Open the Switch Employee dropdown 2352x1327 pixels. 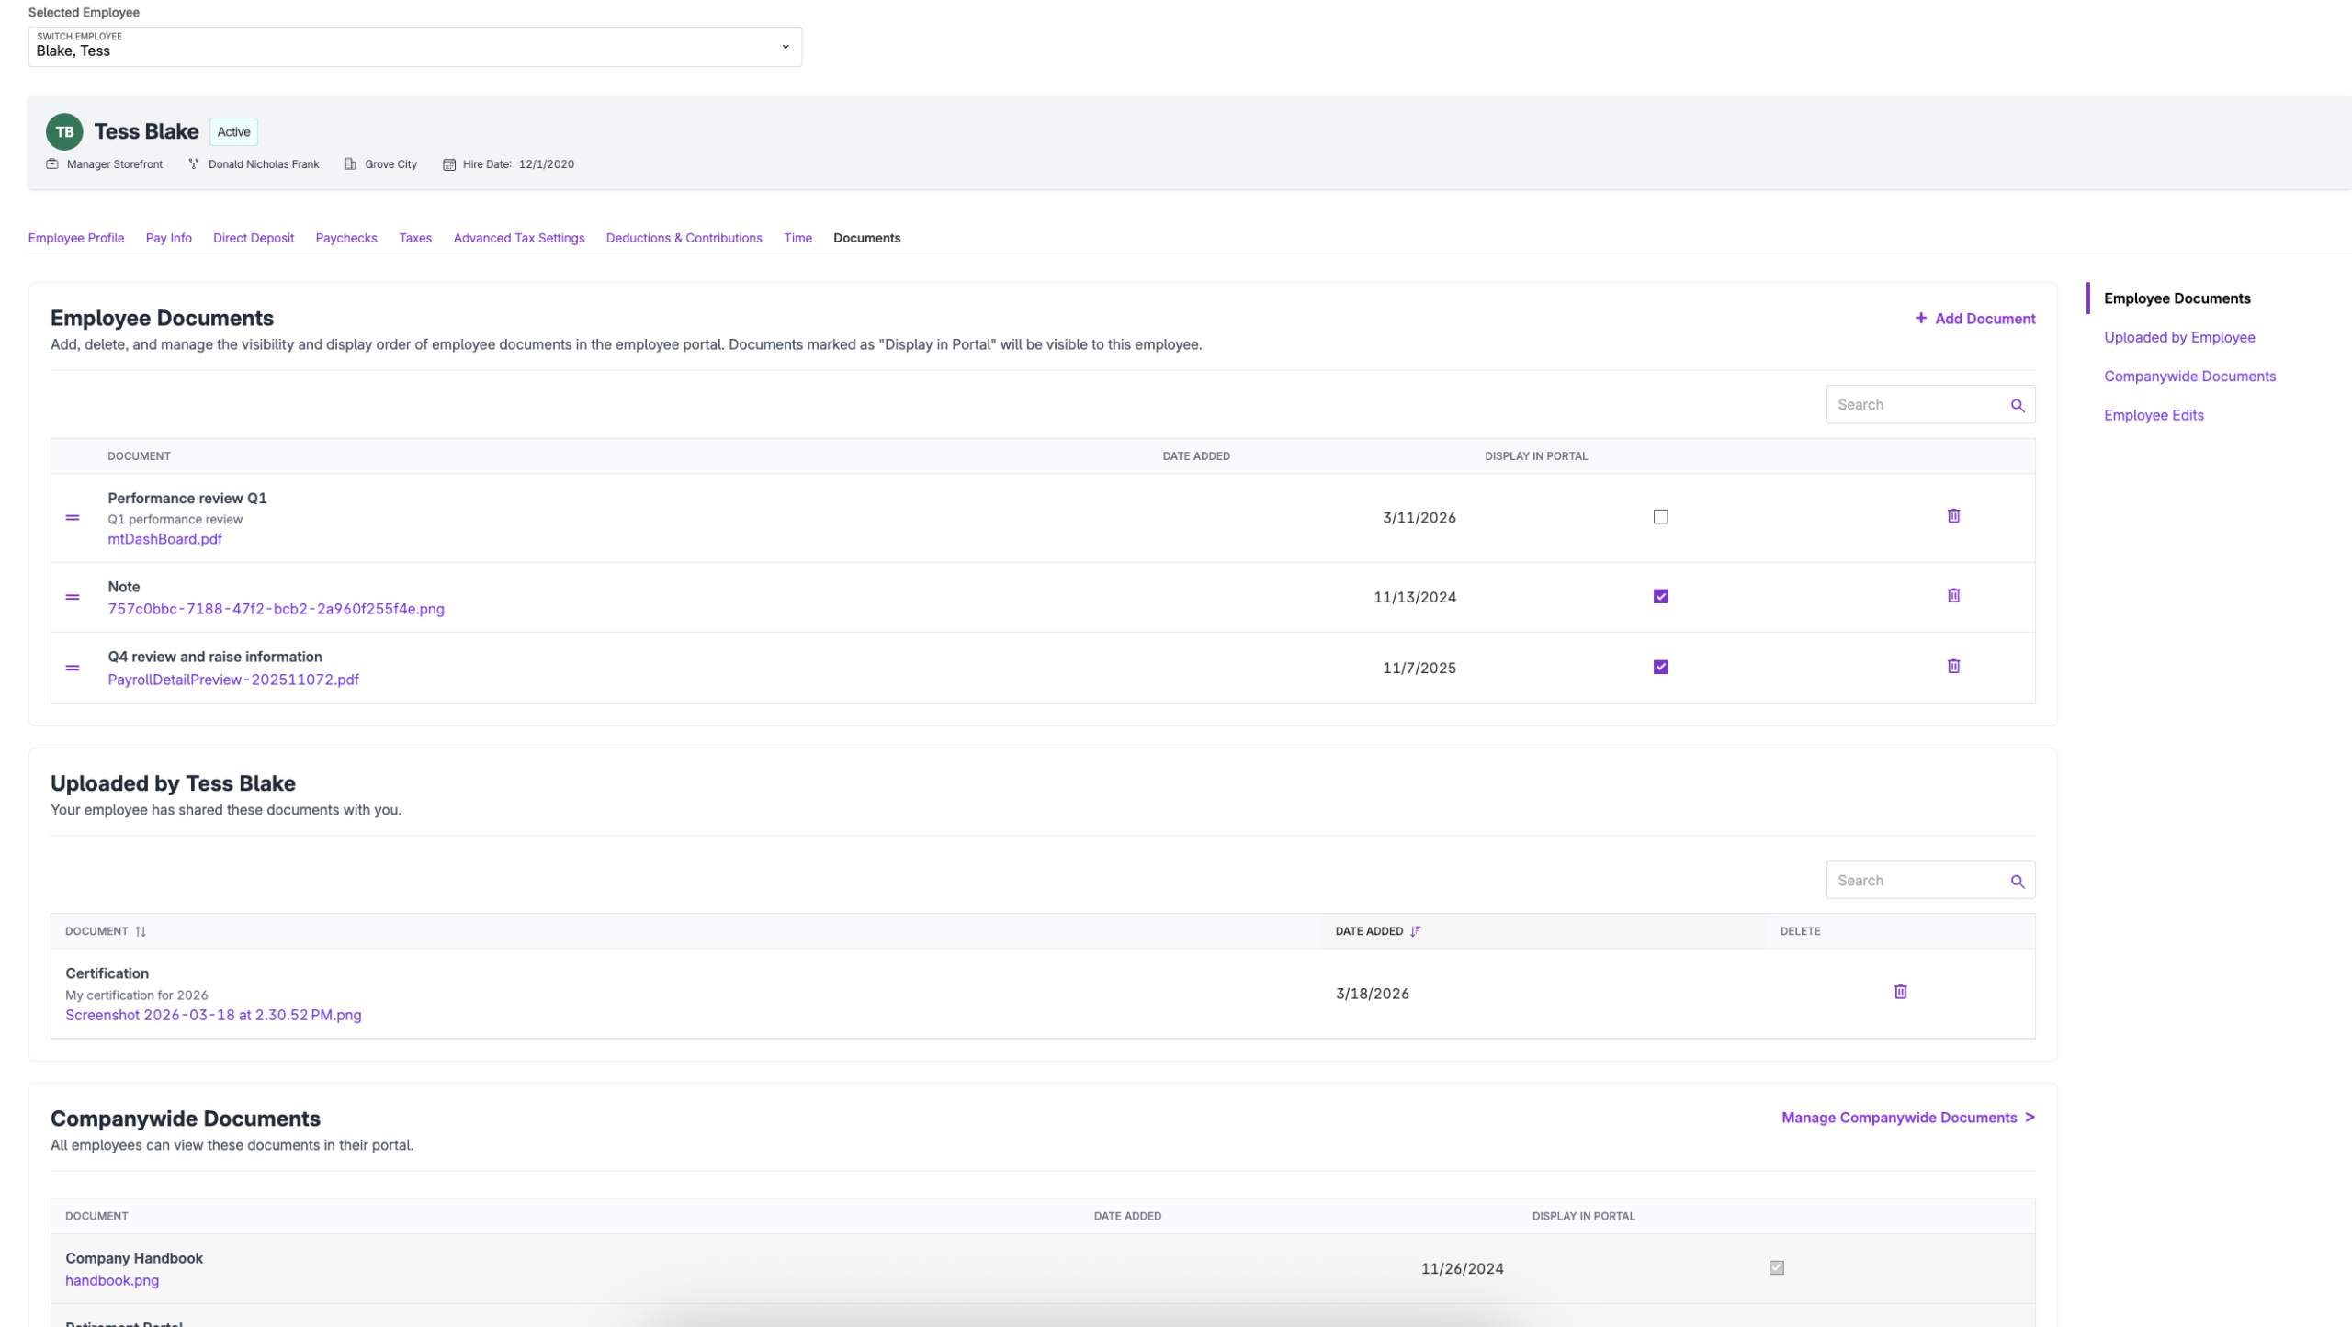point(786,46)
